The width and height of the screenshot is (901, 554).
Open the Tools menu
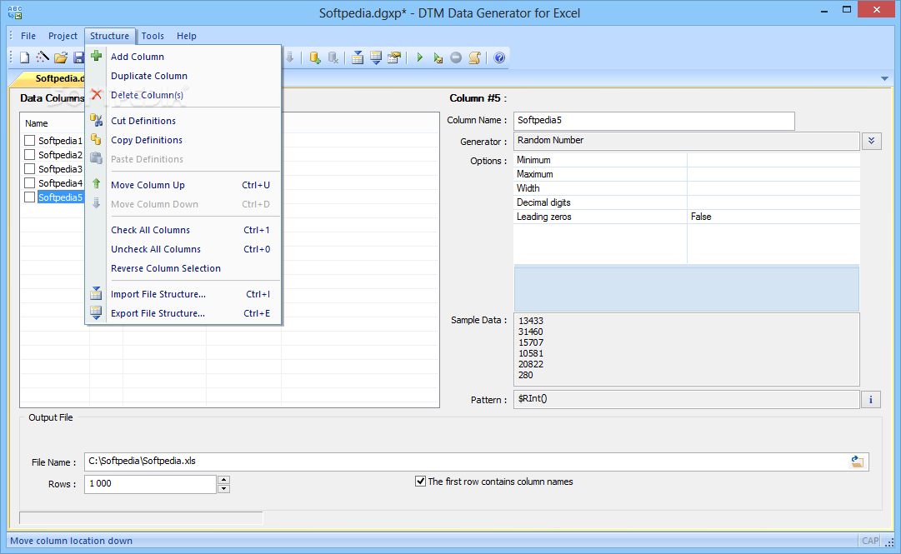(x=153, y=36)
